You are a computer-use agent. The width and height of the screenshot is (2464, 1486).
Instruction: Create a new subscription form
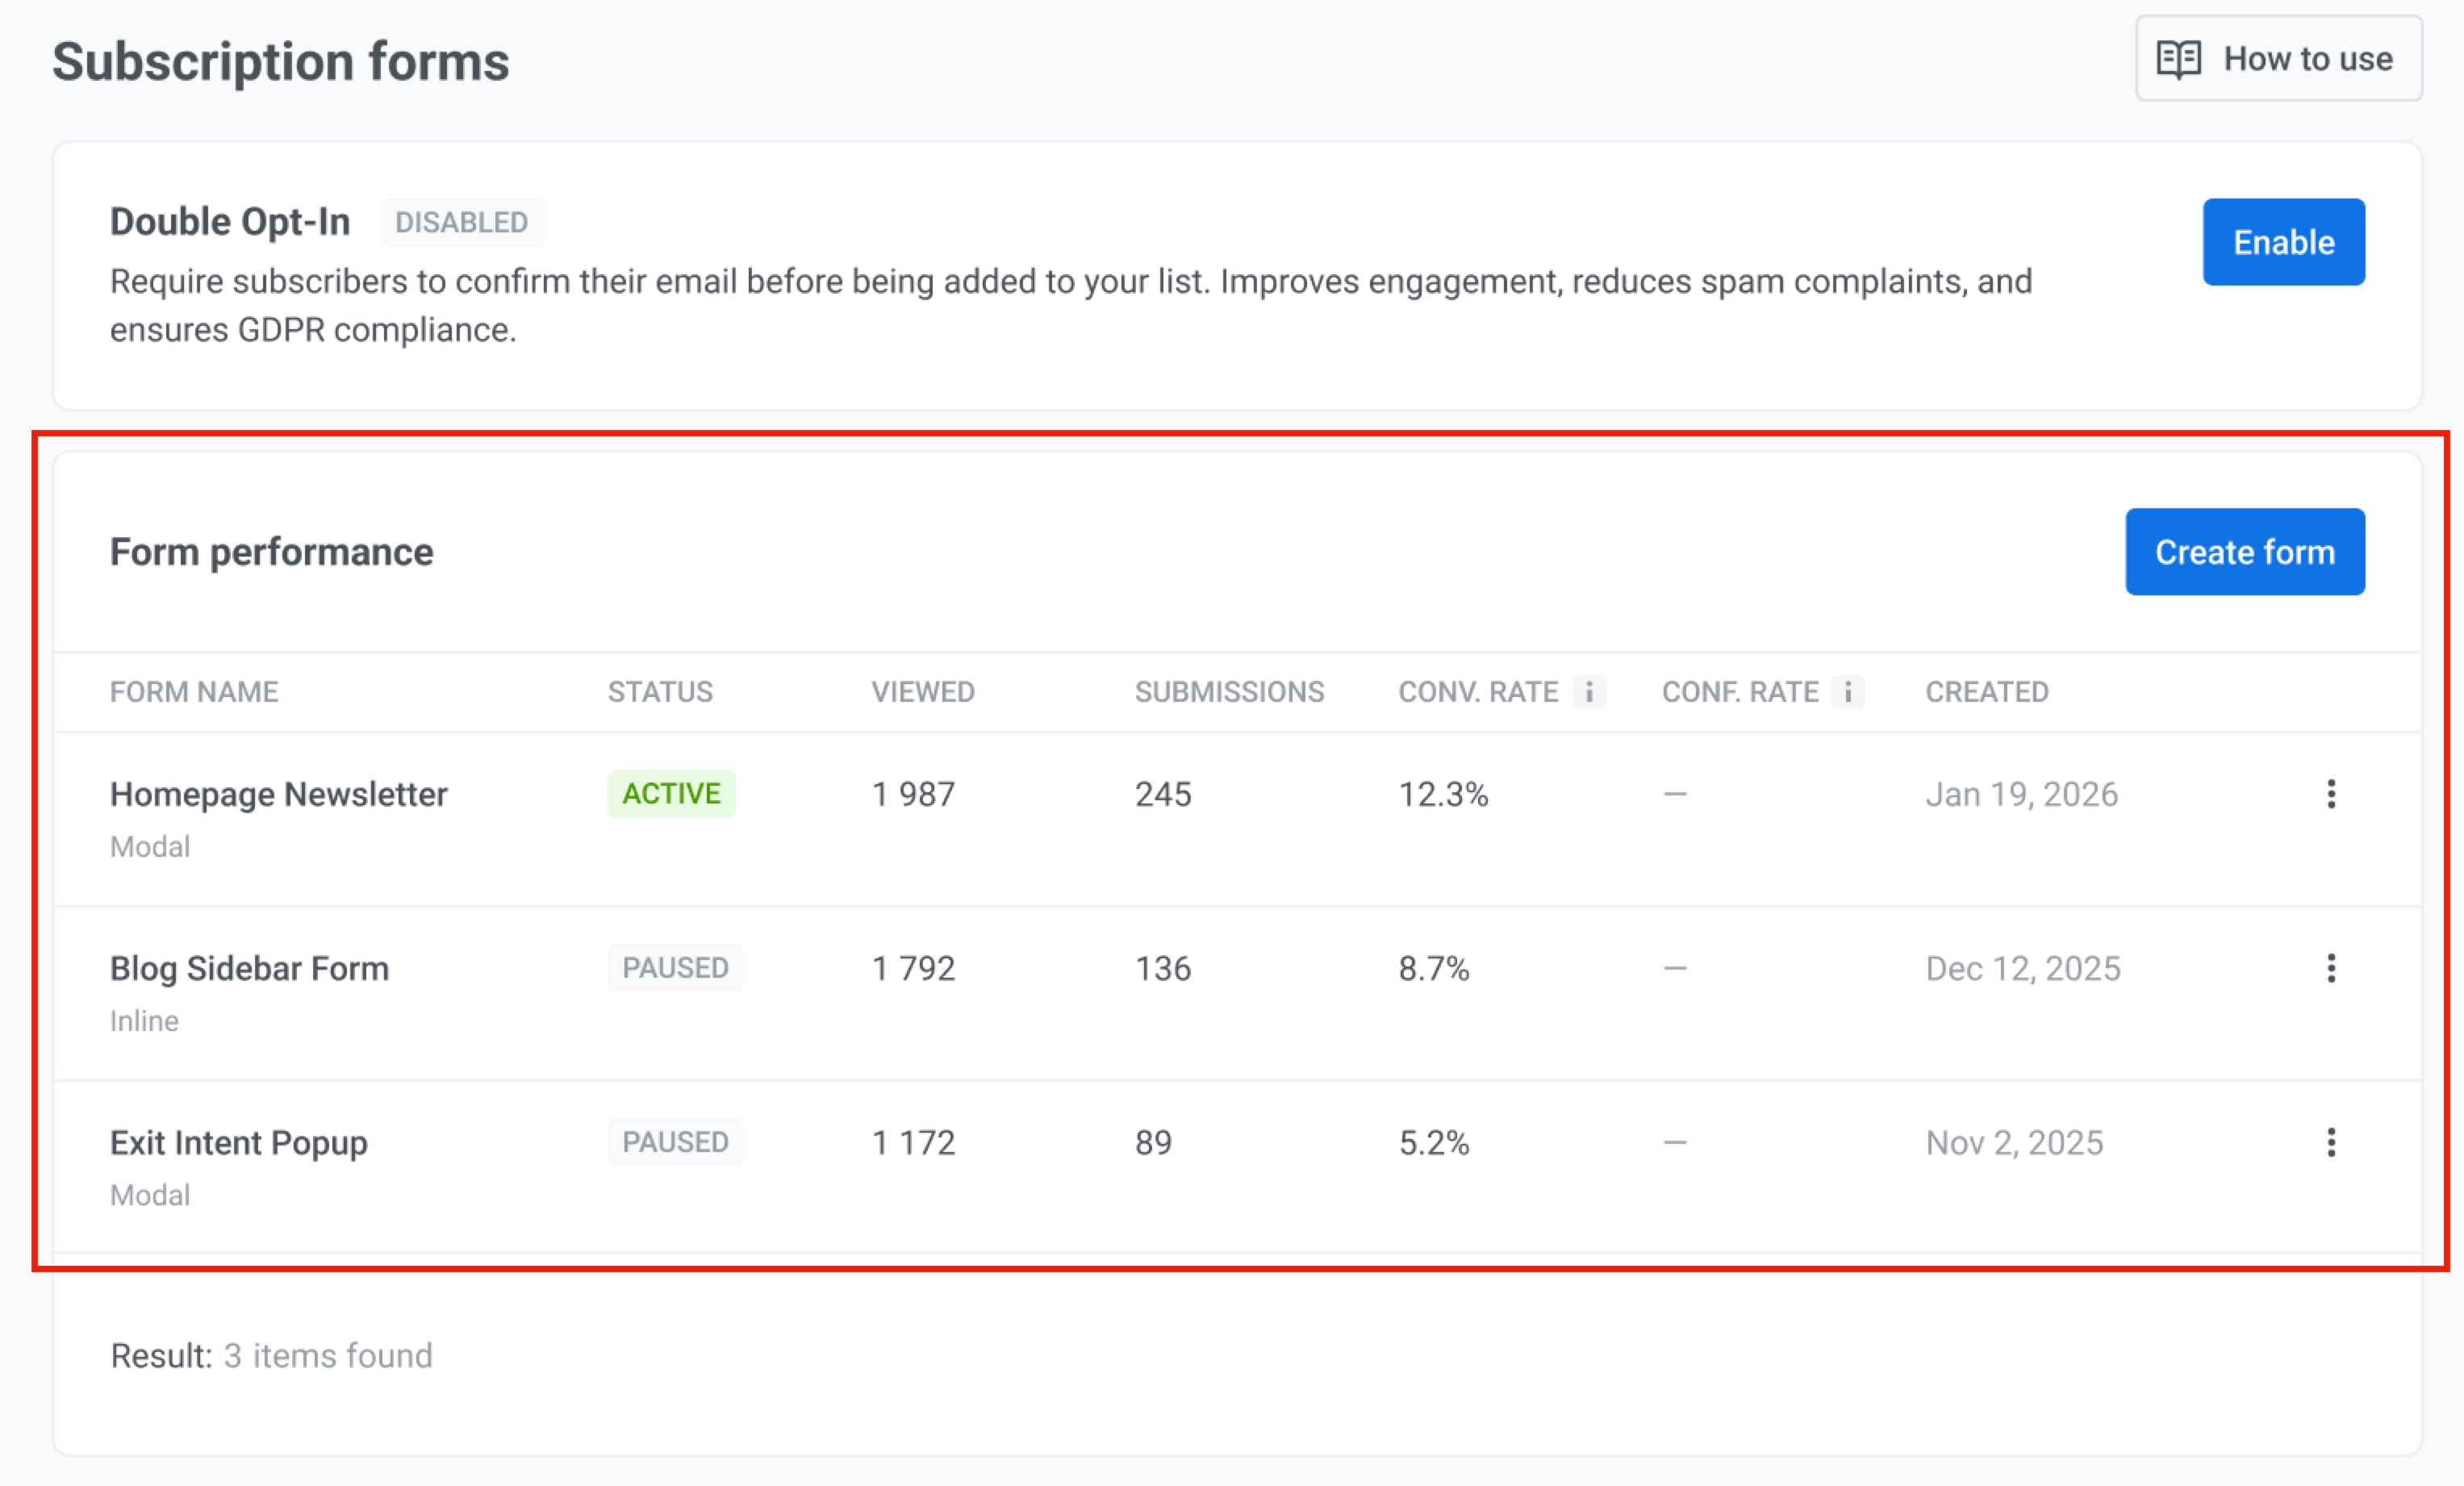point(2245,551)
